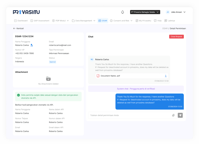199x144 pixels.
Task: Click the paperclip attach file icon
Action: pyautogui.click(x=173, y=115)
